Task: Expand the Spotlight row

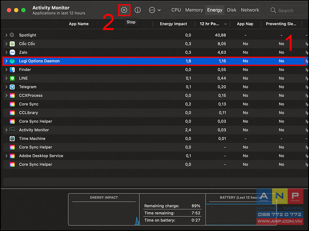Action: pyautogui.click(x=6, y=35)
